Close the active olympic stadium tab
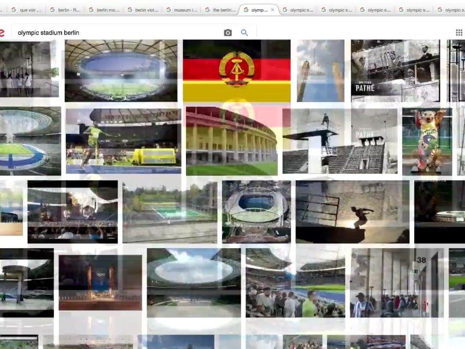 [x=272, y=10]
